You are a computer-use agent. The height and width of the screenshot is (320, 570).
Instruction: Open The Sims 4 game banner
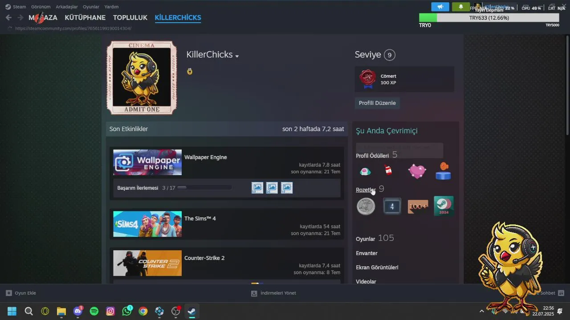147,224
